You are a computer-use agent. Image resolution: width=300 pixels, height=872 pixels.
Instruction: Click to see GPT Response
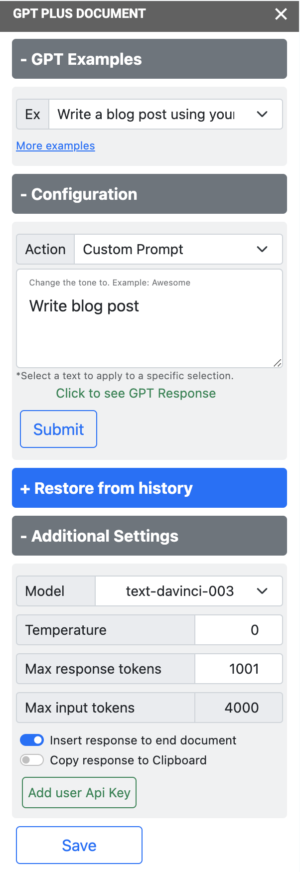(136, 393)
